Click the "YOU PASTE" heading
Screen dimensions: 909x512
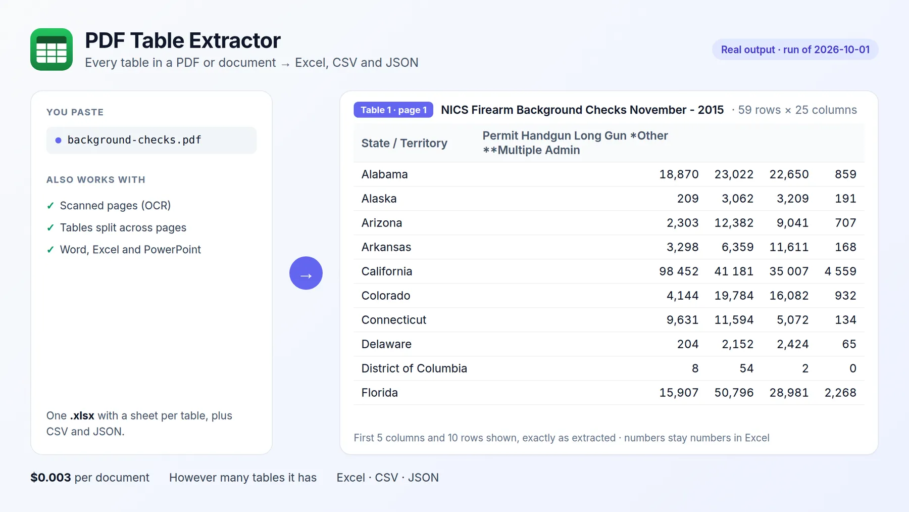[x=75, y=112]
